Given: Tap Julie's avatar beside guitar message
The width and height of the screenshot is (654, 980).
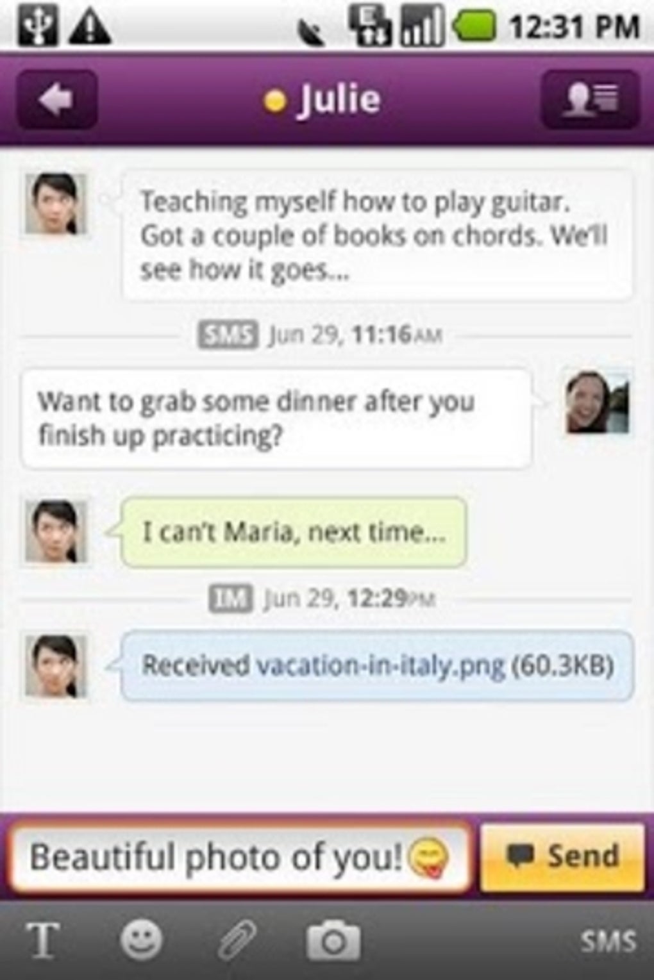Looking at the screenshot, I should point(56,203).
